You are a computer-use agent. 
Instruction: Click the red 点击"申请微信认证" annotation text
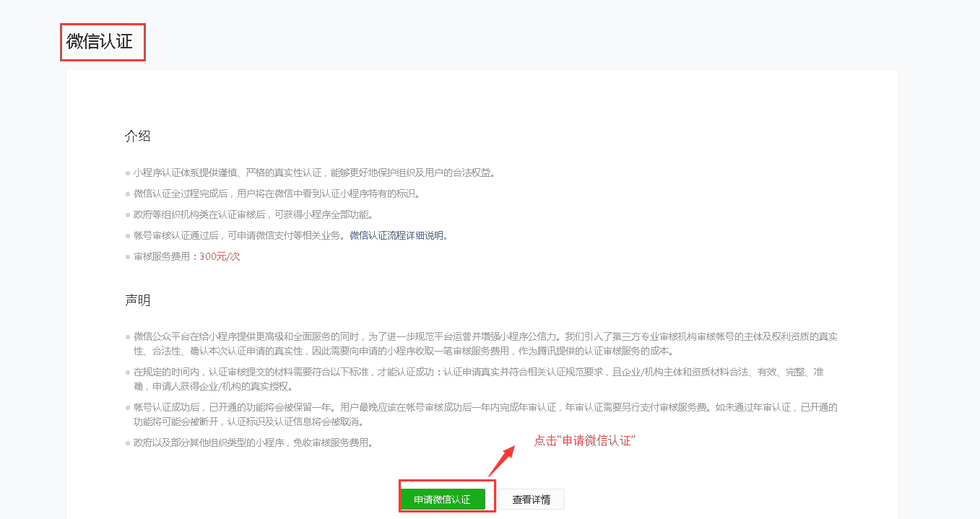pyautogui.click(x=584, y=440)
